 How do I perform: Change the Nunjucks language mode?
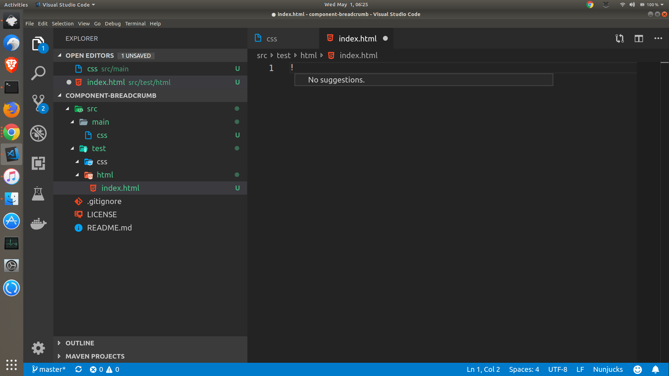(x=608, y=369)
